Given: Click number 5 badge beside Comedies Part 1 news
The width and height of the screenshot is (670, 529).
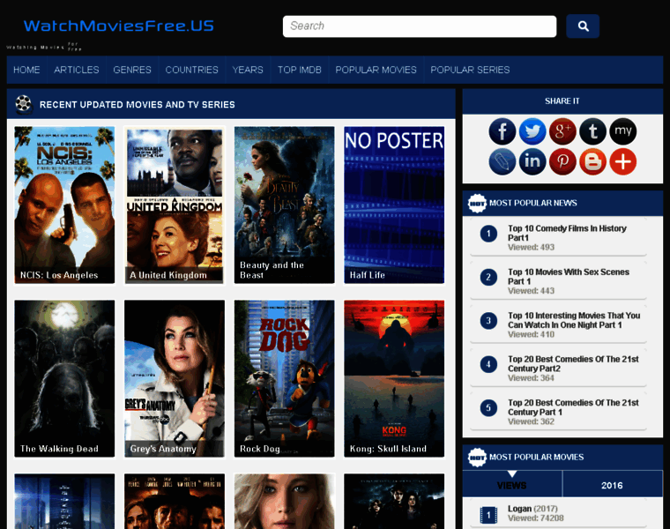Looking at the screenshot, I should pyautogui.click(x=488, y=408).
